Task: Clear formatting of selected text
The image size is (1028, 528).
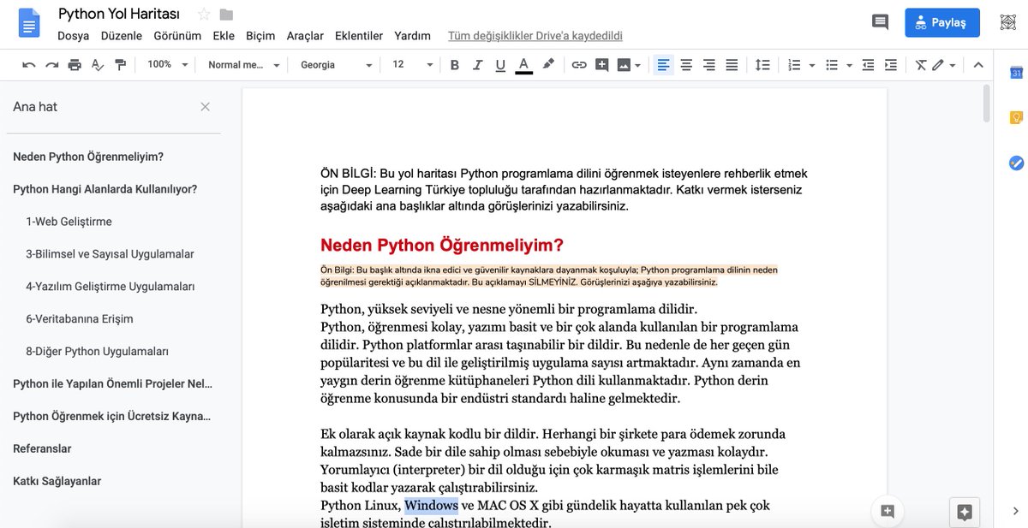Action: [x=921, y=64]
